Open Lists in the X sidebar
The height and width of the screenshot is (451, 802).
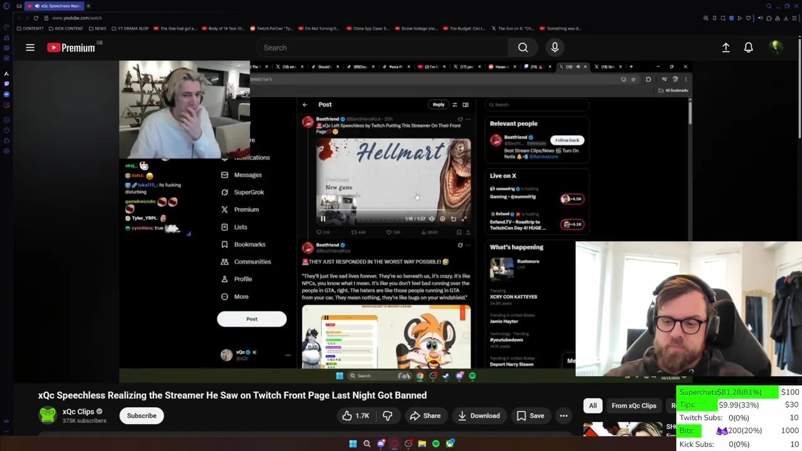click(234, 227)
